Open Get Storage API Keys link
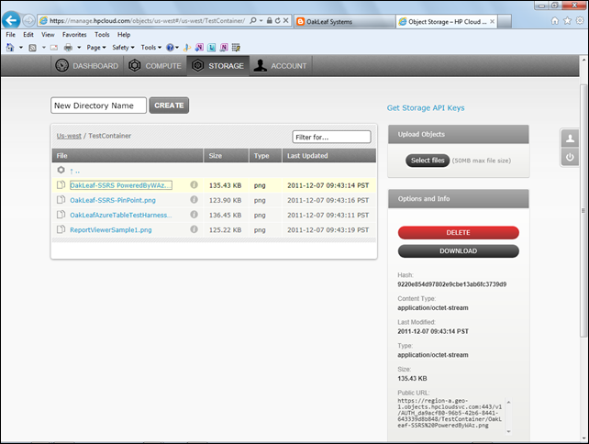 coord(426,108)
